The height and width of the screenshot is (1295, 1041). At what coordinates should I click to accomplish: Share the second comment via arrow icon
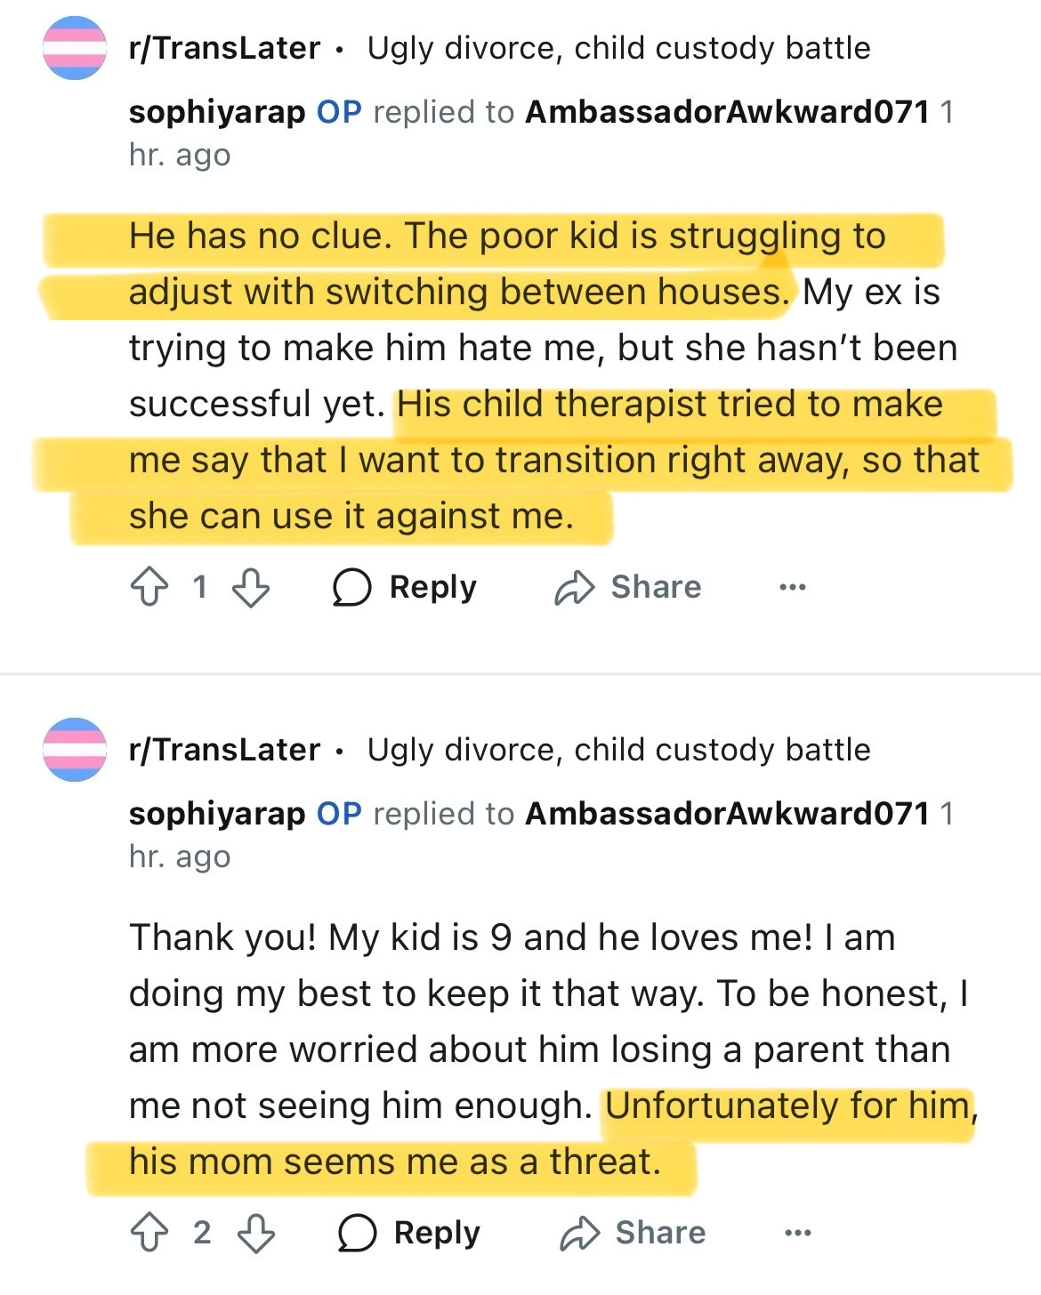[580, 1233]
